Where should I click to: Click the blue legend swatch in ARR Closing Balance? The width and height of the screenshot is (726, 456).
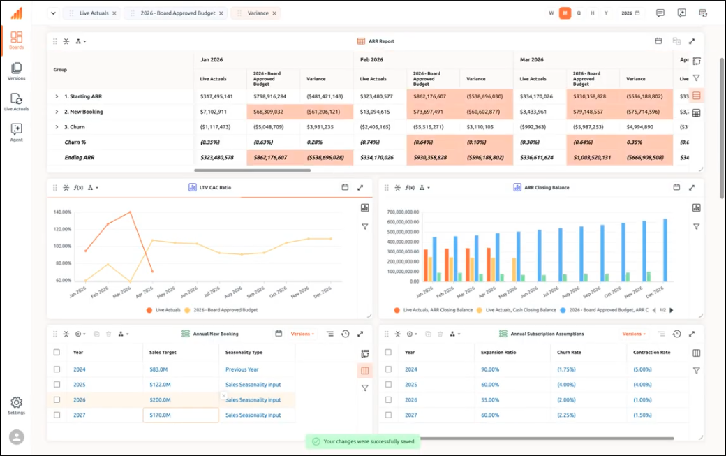click(x=563, y=310)
